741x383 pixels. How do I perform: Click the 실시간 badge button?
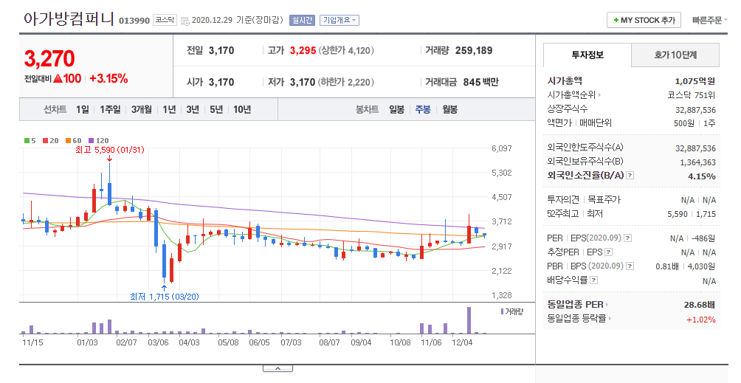point(302,21)
